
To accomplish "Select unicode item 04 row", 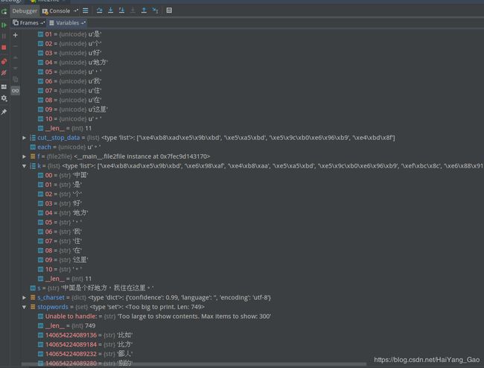I will (72, 63).
